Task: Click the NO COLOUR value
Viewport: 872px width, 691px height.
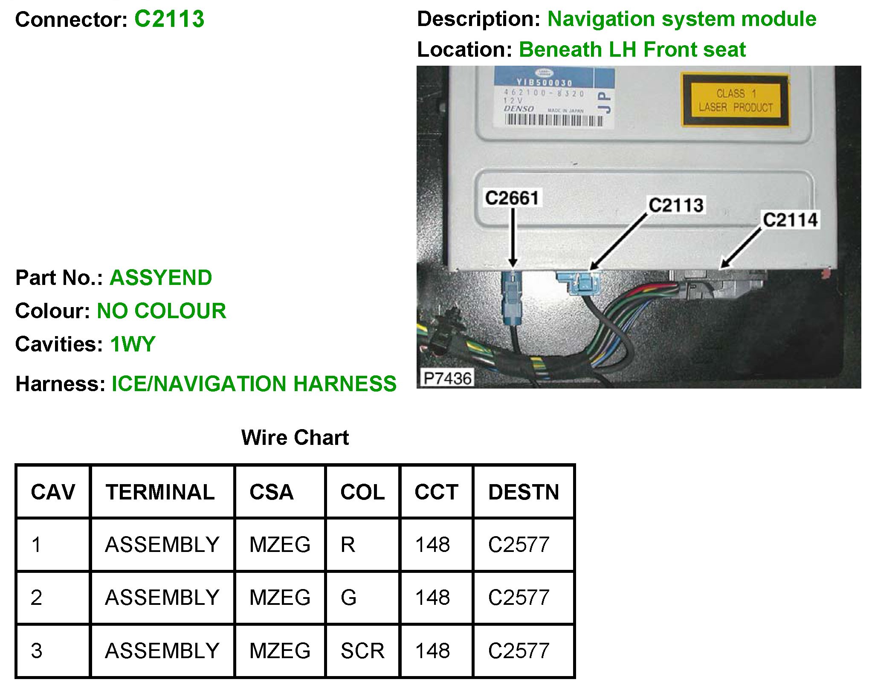Action: 162,311
